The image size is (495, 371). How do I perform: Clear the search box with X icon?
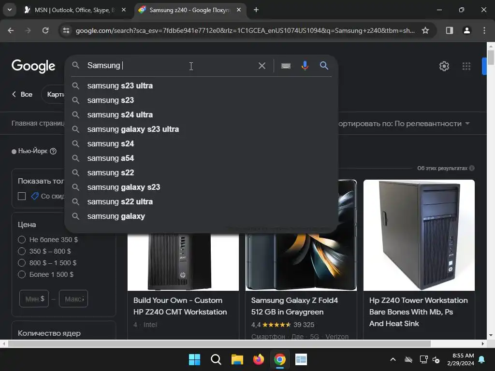(262, 66)
